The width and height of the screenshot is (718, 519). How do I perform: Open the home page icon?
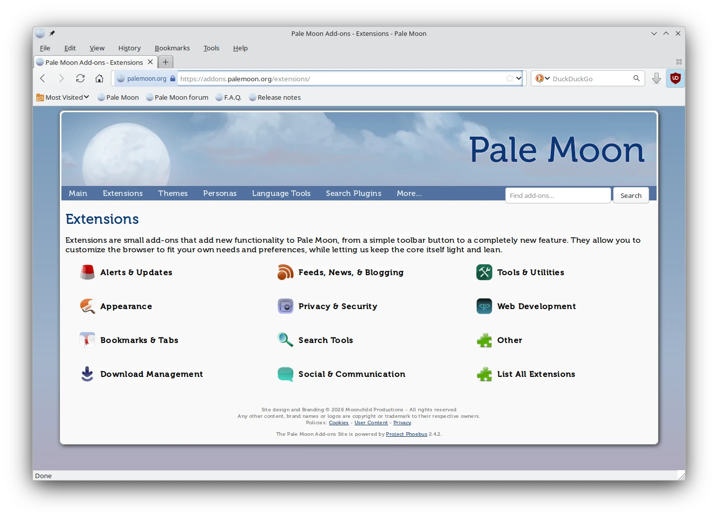pos(99,78)
